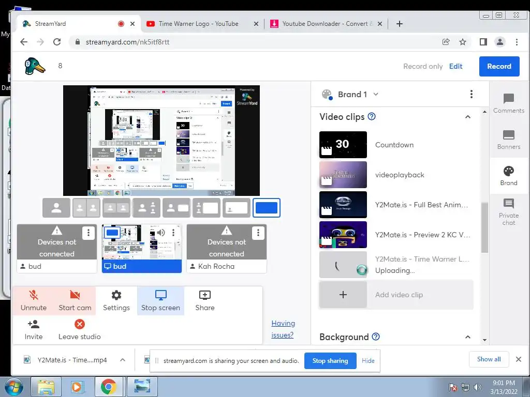
Task: Bookmark this page with star icon
Action: [463, 42]
